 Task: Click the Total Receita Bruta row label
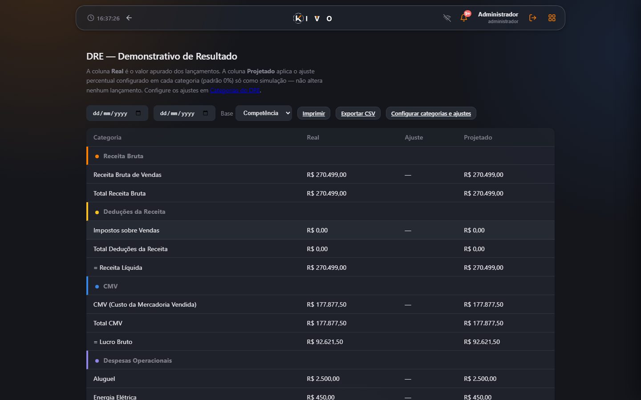point(119,193)
